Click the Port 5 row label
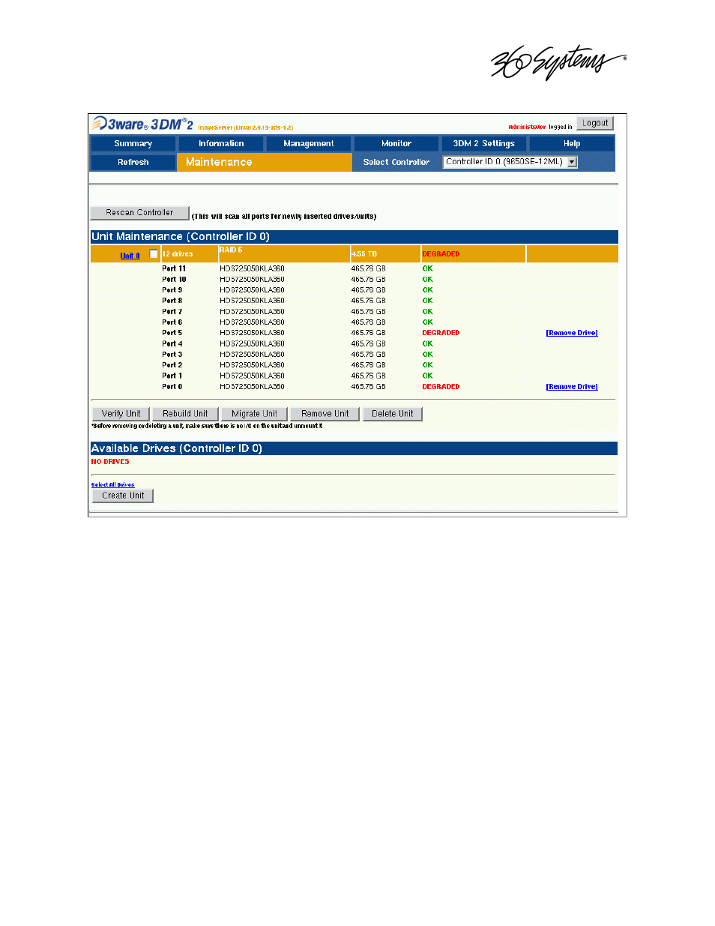 coord(172,333)
